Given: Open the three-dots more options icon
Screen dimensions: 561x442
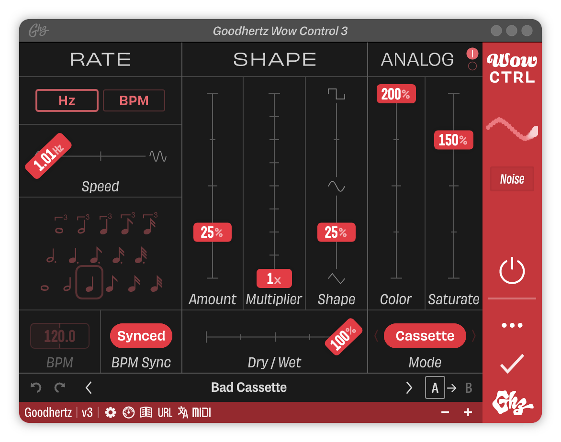Looking at the screenshot, I should click(x=512, y=325).
